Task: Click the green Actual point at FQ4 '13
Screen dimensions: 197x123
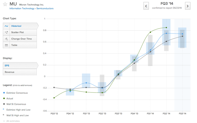Action: pyautogui.click(x=134, y=60)
